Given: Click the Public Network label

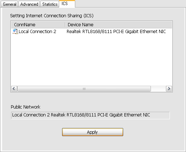Looking at the screenshot, I should (x=25, y=107).
